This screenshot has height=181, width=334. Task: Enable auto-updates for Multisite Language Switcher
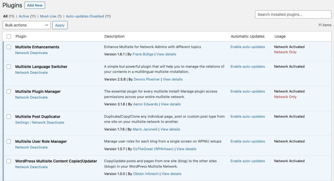tap(248, 67)
